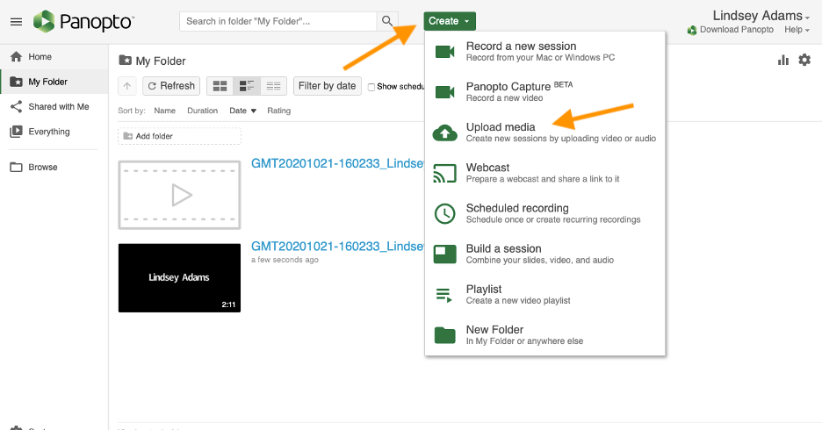Click the Upload media cloud icon
The width and height of the screenshot is (822, 430).
pos(444,133)
